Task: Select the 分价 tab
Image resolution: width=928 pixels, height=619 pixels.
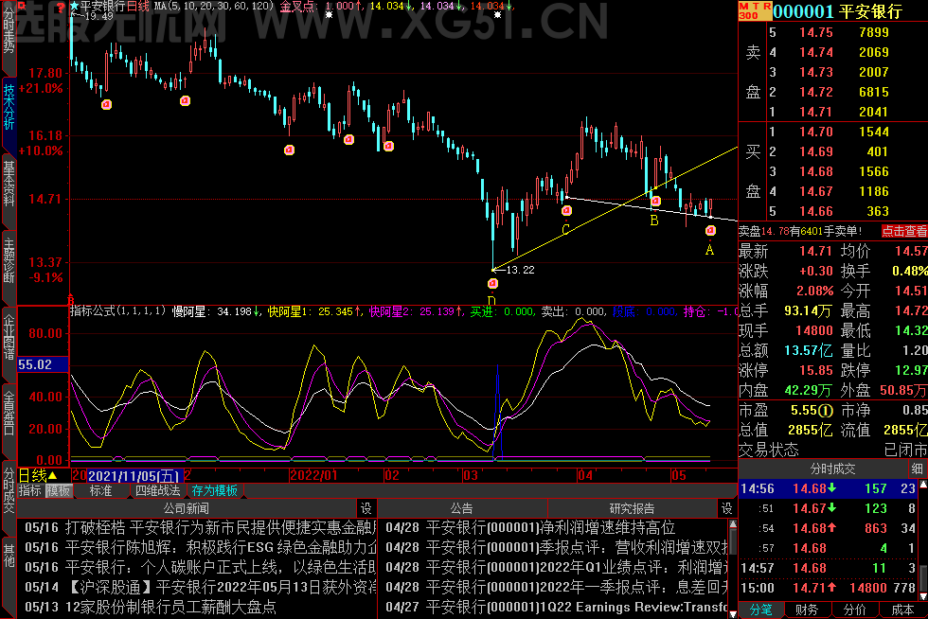Action: point(854,610)
